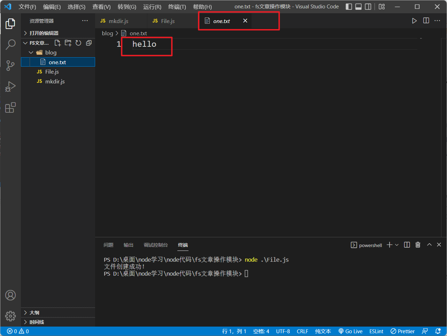Open the 帮助(H) menu
The image size is (447, 336).
[202, 7]
